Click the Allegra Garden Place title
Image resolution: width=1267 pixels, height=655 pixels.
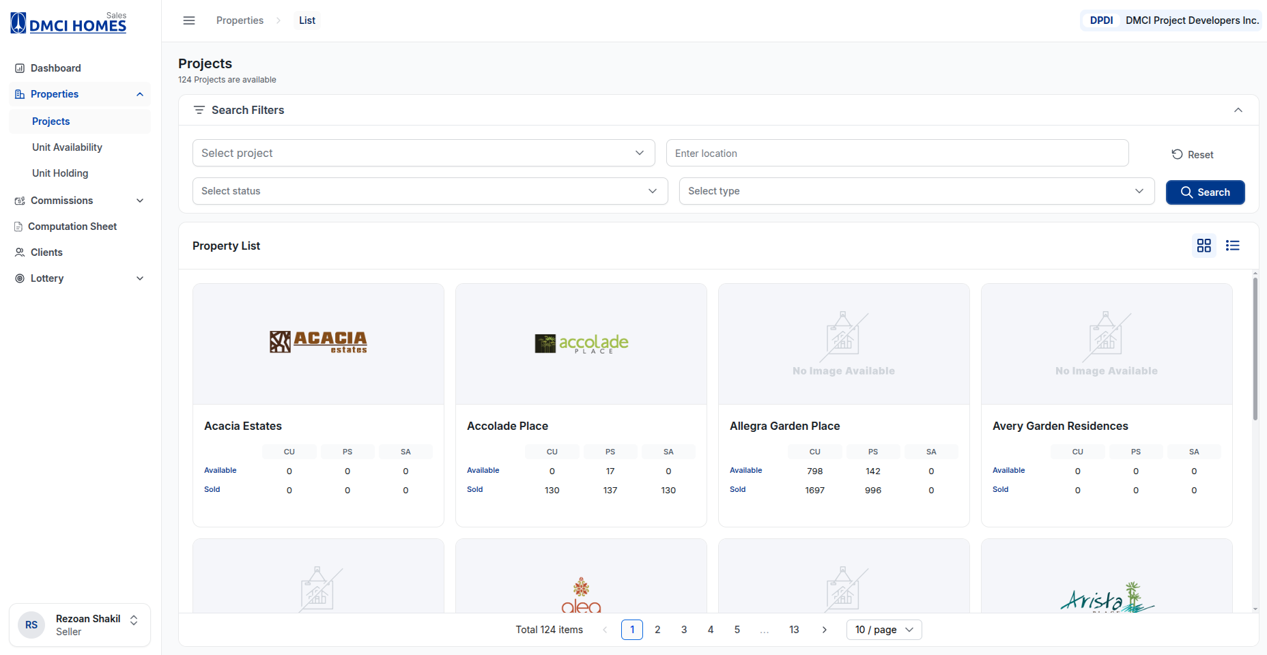pos(785,426)
